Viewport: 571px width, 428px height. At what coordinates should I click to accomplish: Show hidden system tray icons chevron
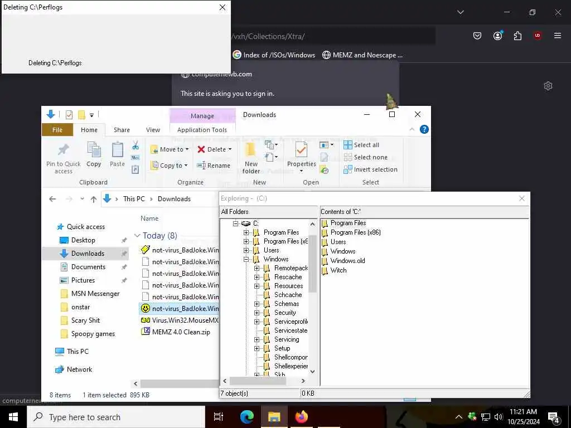459,417
